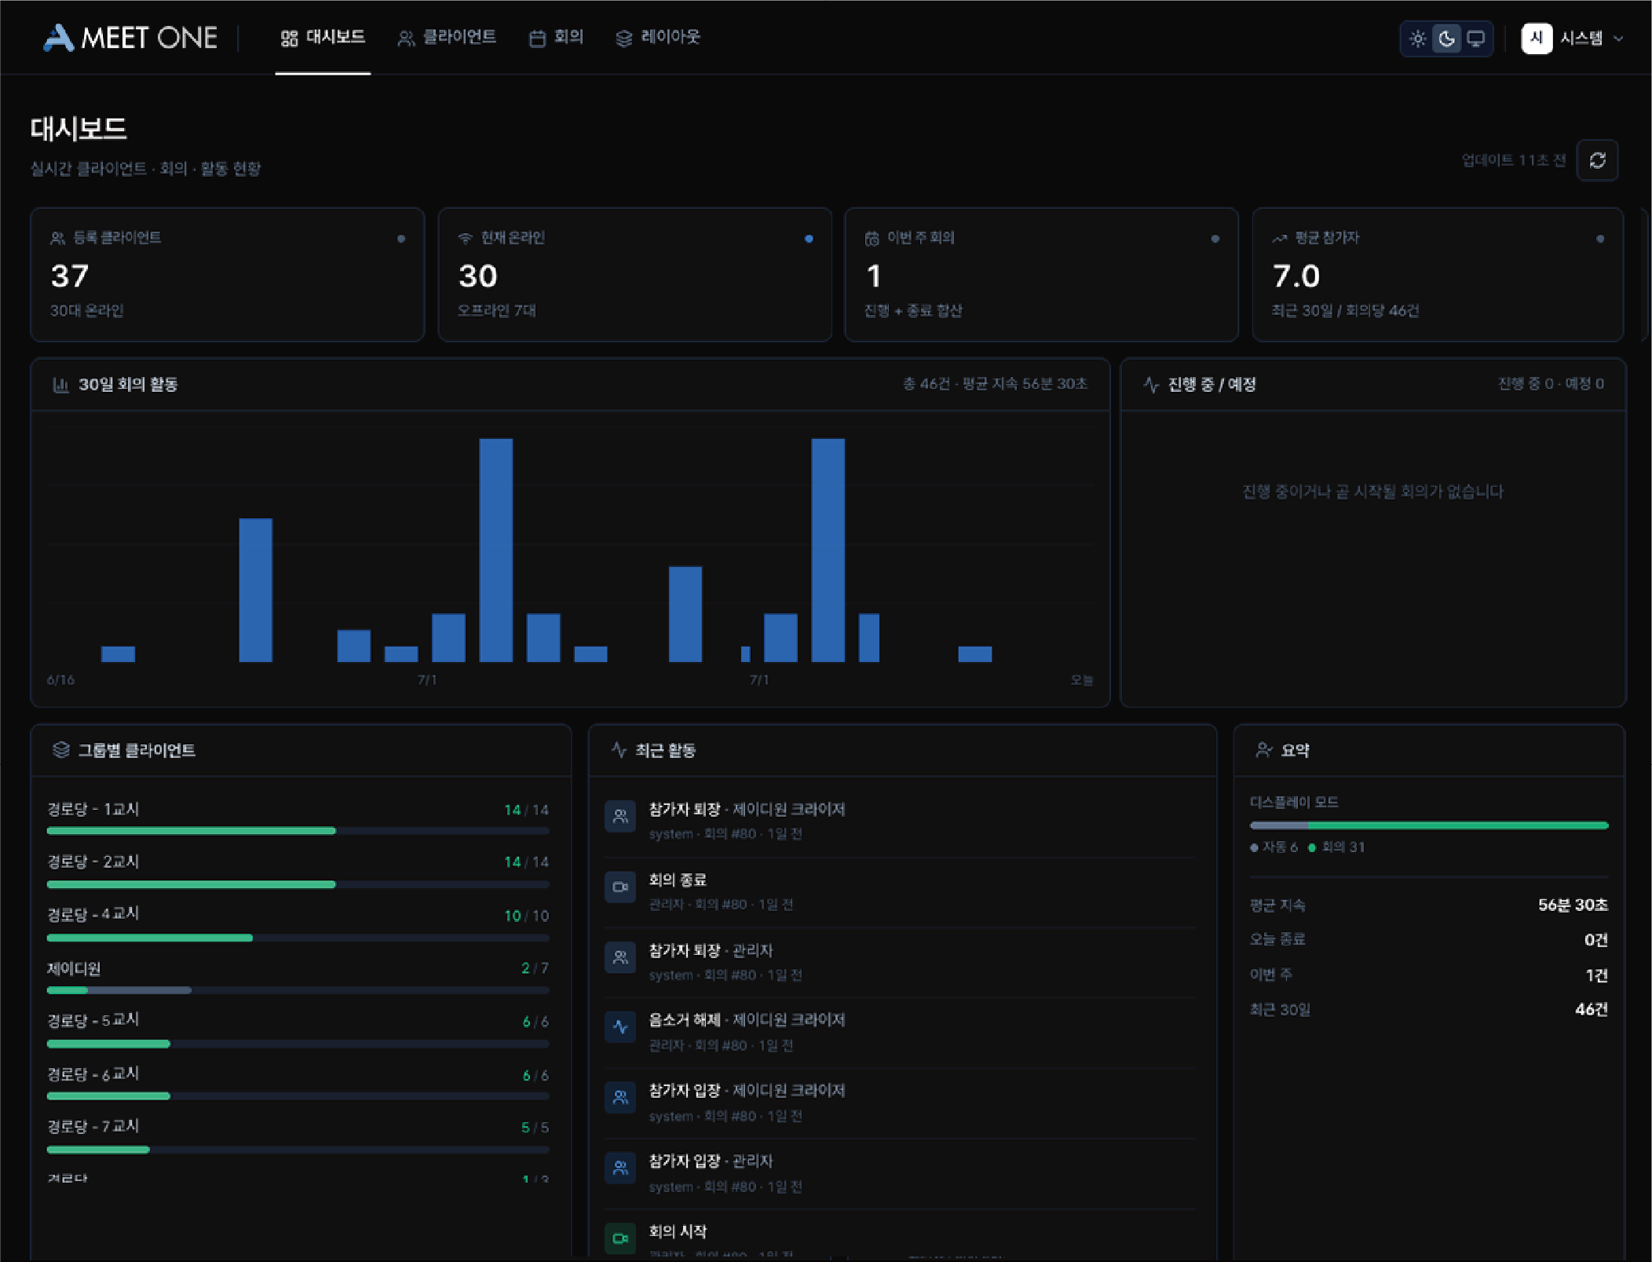Click the users icon on 등록 클라이언트
The width and height of the screenshot is (1652, 1262).
point(58,238)
